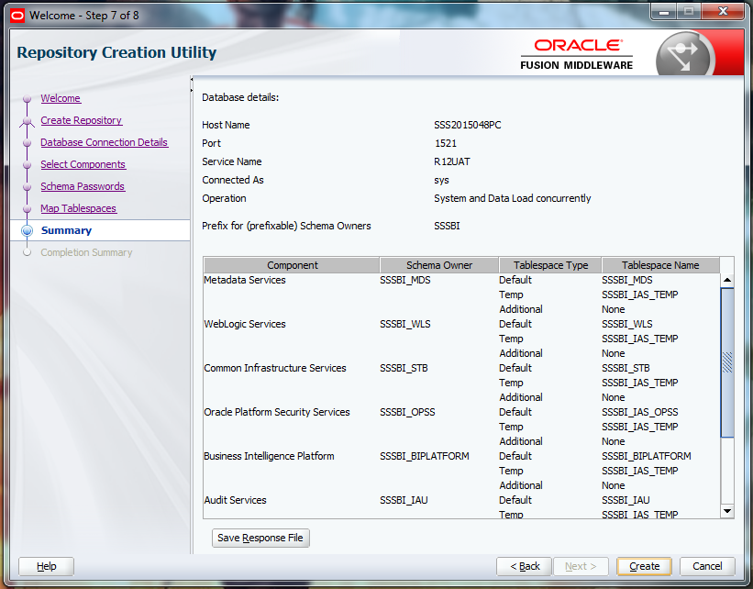Minimize the Repository Creation Utility window

[664, 12]
